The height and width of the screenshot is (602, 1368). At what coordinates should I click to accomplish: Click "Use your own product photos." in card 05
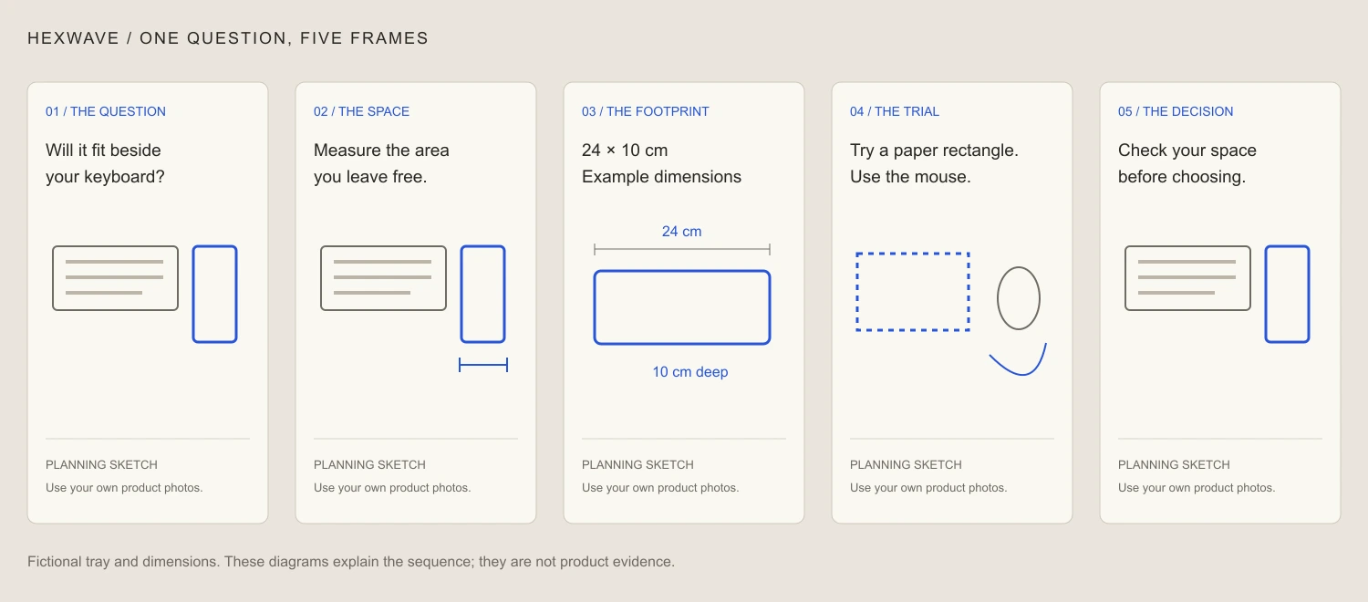(1197, 488)
